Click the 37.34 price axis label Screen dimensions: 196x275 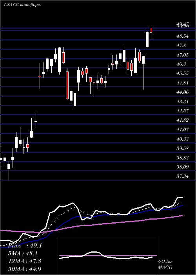[x=183, y=176]
